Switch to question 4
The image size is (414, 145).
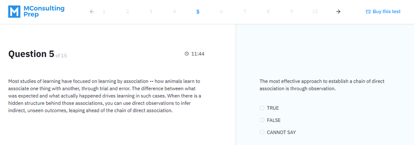[174, 12]
